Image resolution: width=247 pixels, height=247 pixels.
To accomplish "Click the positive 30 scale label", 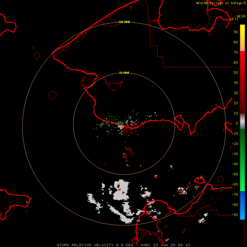I will click(236, 93).
